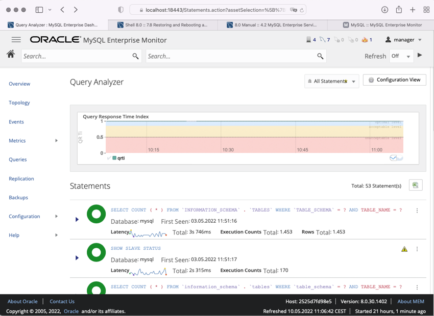Image resolution: width=434 pixels, height=316 pixels.
Task: Expand the SHOW SLAVE STATUS statement row
Action: [77, 258]
